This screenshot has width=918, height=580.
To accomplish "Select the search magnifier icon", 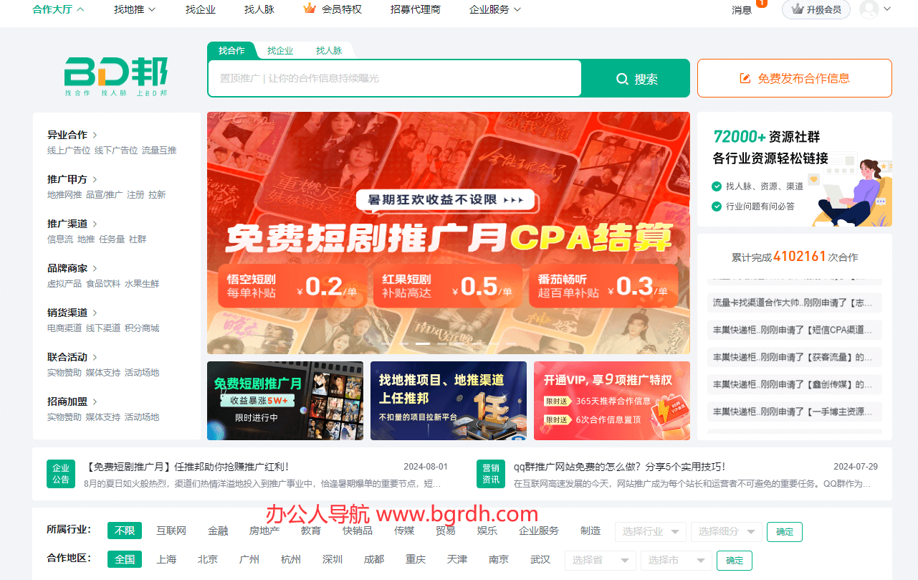I will (622, 78).
